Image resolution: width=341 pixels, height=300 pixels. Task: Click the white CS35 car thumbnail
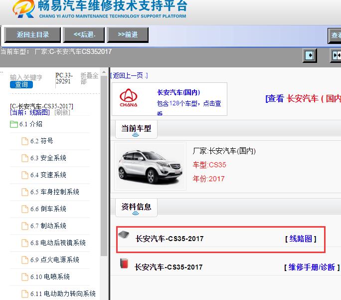click(x=150, y=166)
